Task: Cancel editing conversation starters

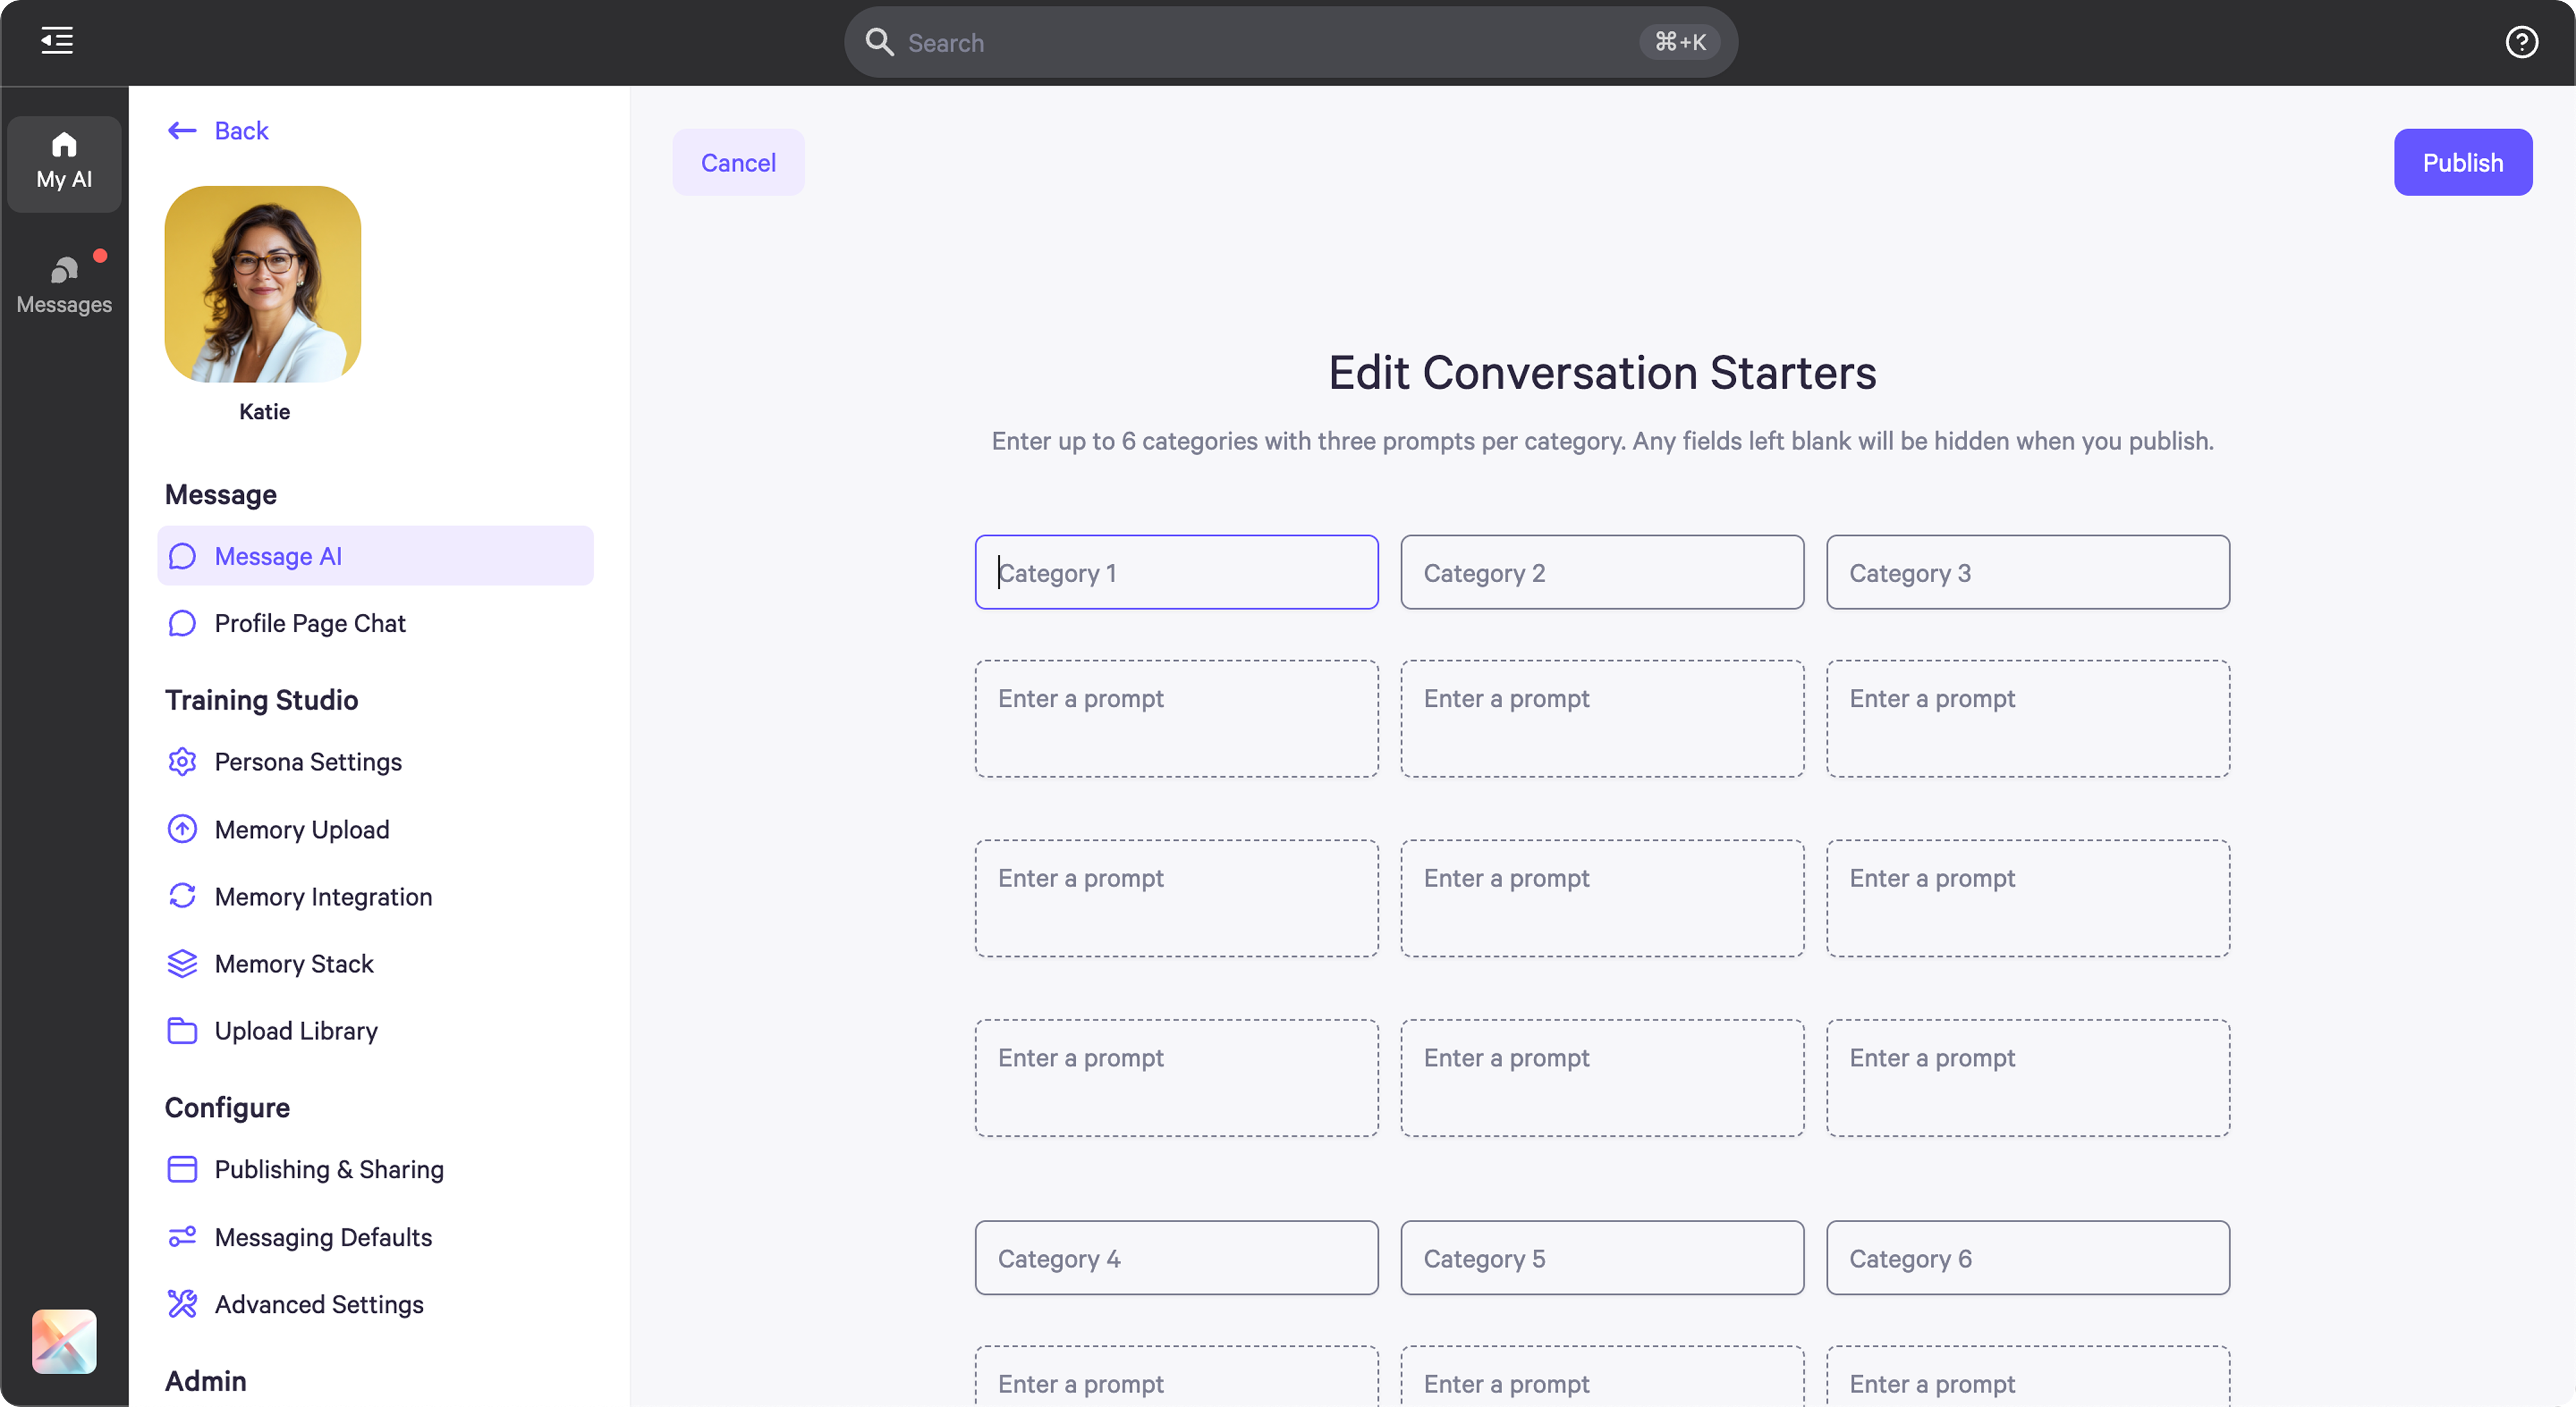Action: (x=738, y=162)
